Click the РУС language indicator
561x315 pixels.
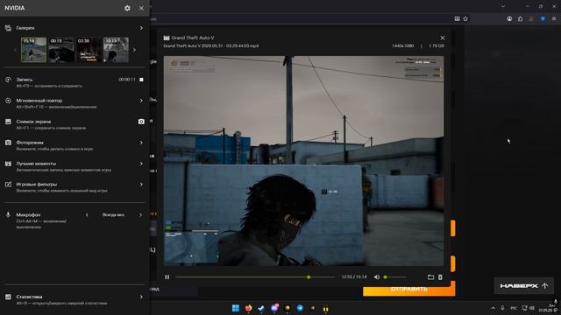514,308
